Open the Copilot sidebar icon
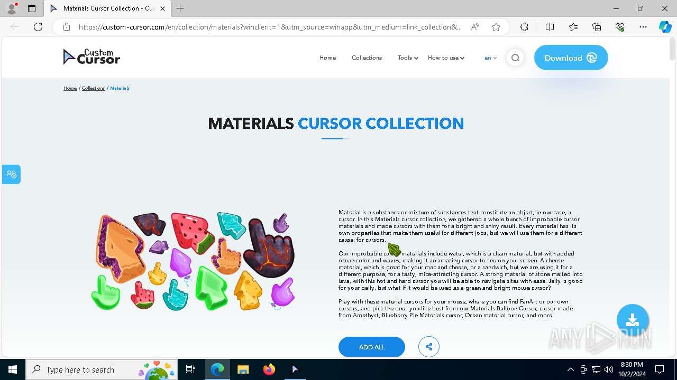The width and height of the screenshot is (677, 380). coord(665,27)
